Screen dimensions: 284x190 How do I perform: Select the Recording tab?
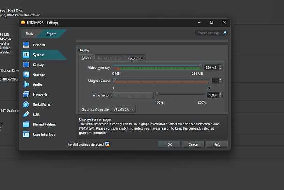[x=135, y=58]
